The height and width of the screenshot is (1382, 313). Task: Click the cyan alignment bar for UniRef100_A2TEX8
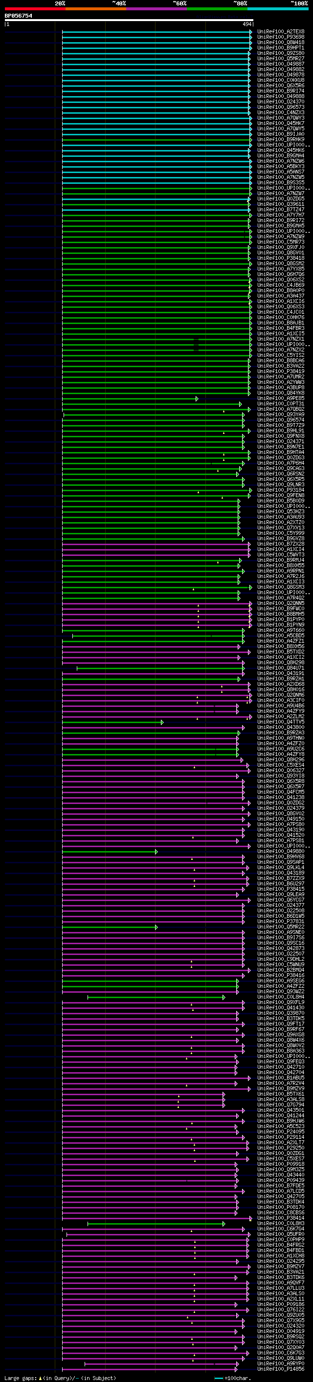click(157, 32)
